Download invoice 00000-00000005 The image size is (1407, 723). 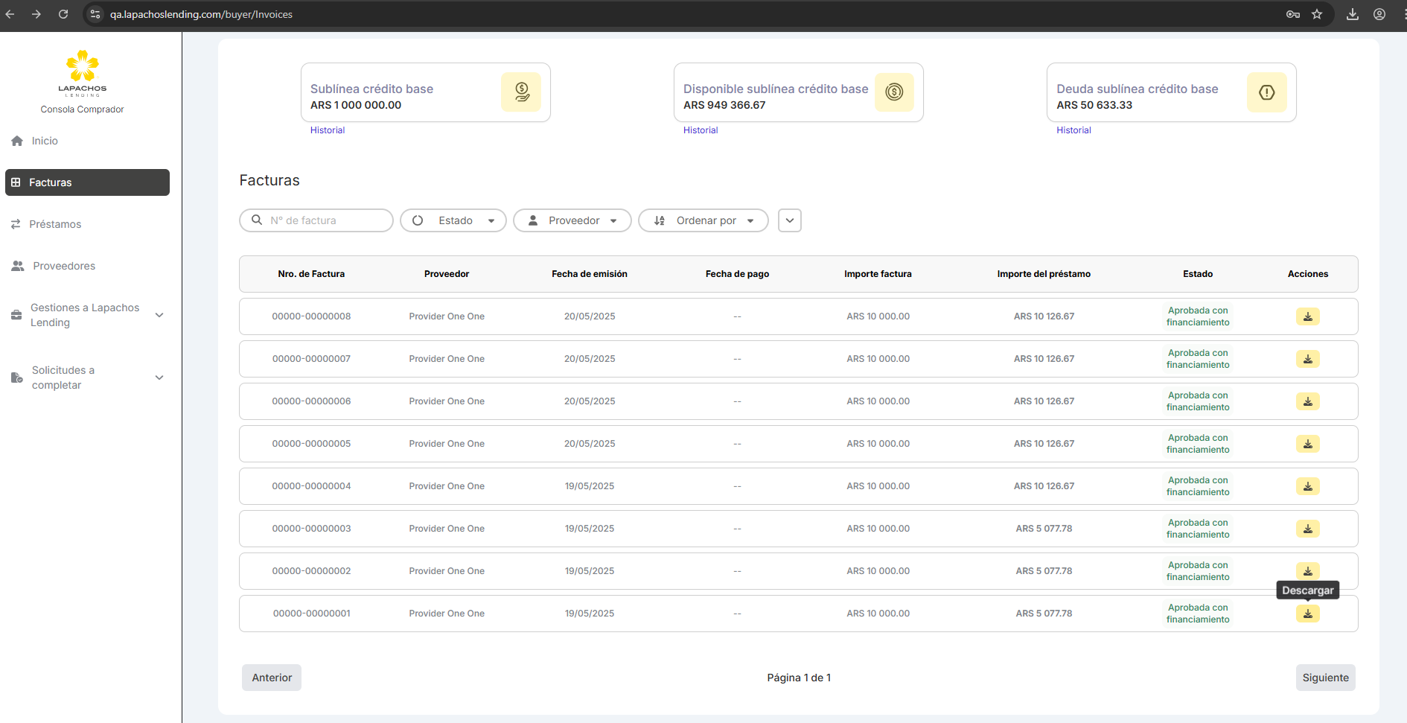click(x=1307, y=444)
